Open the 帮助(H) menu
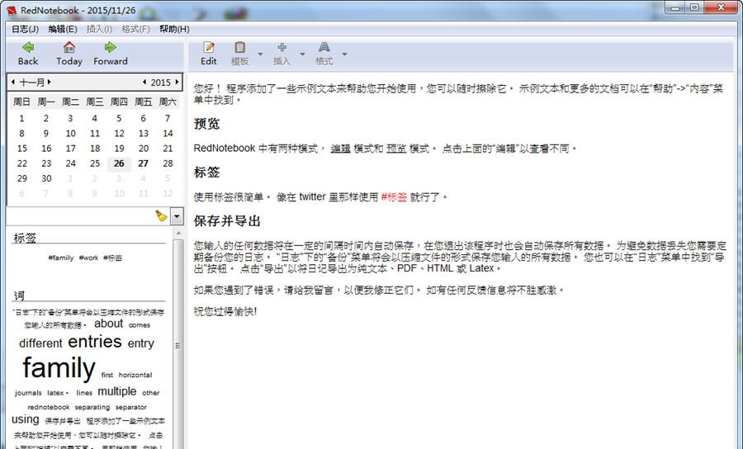Screen dimensions: 743x449 click(174, 29)
